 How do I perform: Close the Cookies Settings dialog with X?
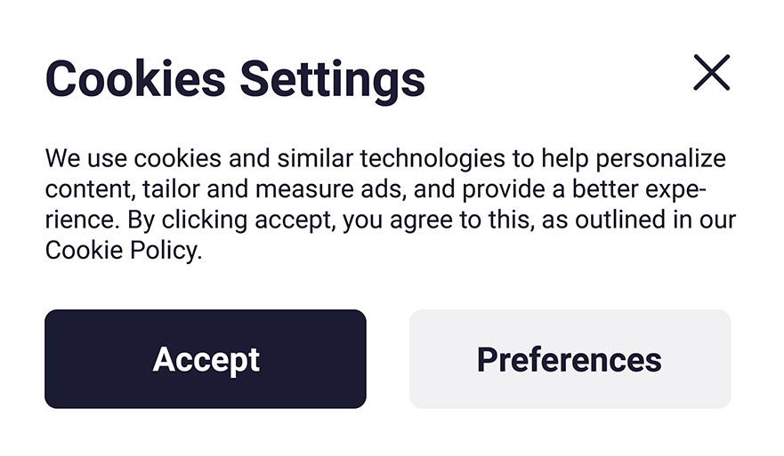click(x=711, y=73)
